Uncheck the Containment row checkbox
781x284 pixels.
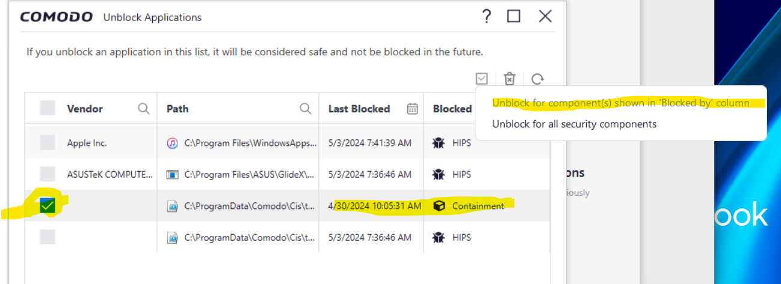(x=48, y=206)
